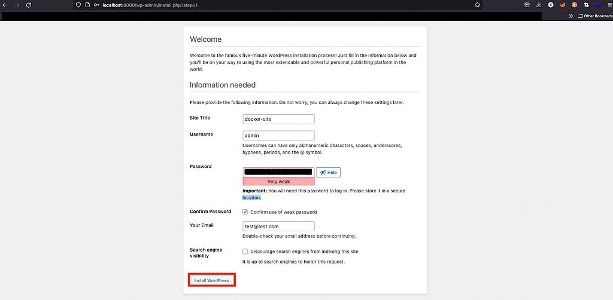The width and height of the screenshot is (613, 300).
Task: Click the 'Double-check your email address' note
Action: (299, 236)
